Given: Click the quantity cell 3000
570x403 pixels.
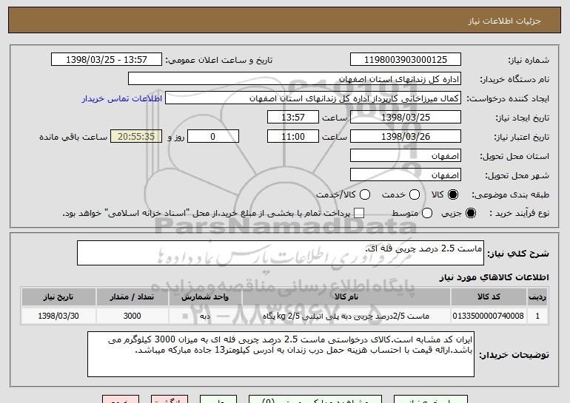Looking at the screenshot, I should pos(132,316).
